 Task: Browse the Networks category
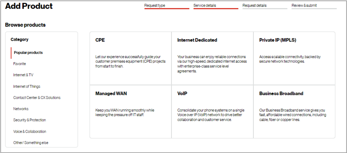pos(21,109)
